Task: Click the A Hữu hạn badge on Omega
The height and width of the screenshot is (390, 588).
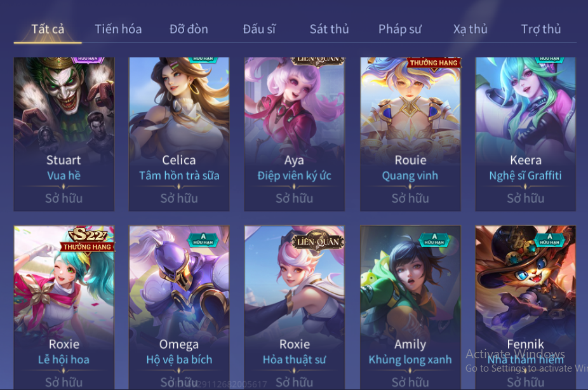Action: pyautogui.click(x=203, y=239)
